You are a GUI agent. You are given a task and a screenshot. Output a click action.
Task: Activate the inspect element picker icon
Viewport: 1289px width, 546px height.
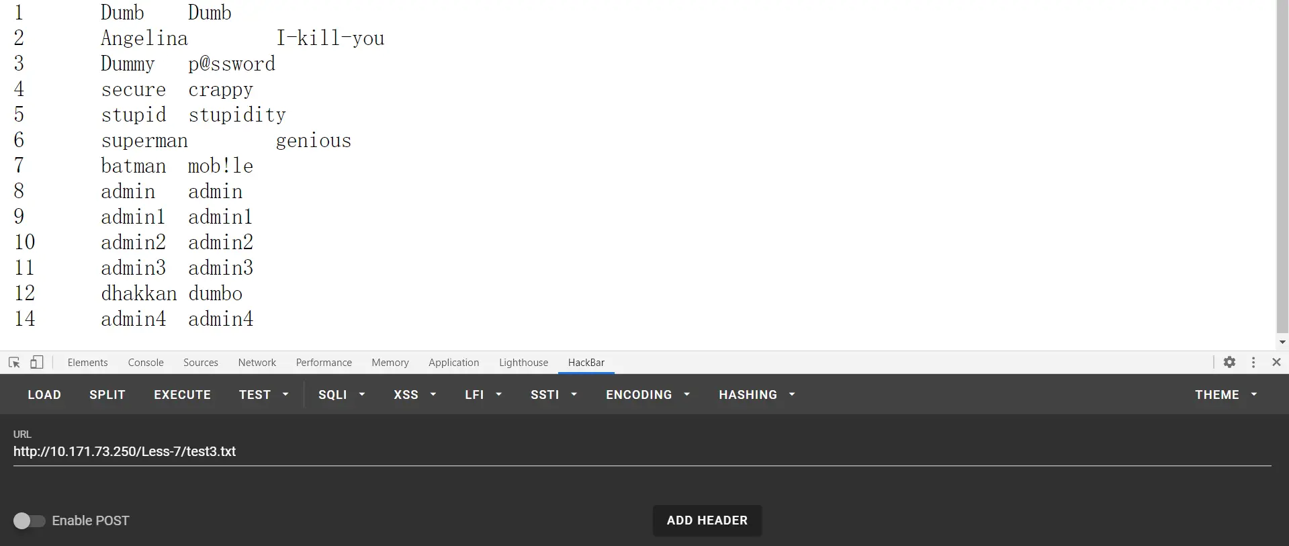(14, 363)
